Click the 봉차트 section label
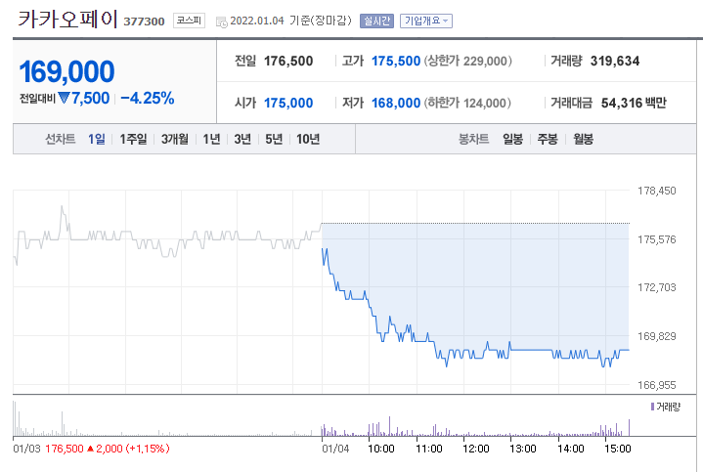703x472 pixels. 473,139
